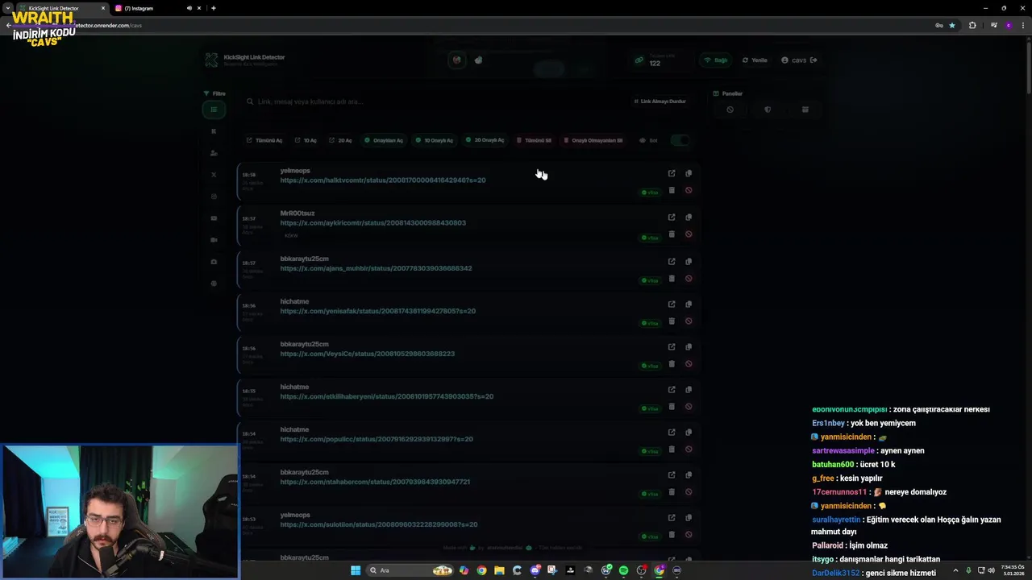Click 20 Onaylı Aç button
This screenshot has height=580, width=1032.
click(485, 140)
